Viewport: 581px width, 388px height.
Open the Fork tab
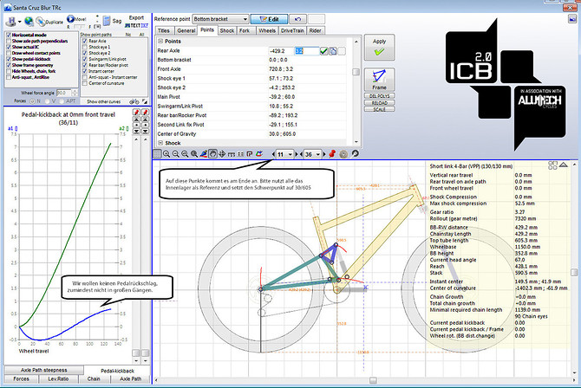tap(245, 30)
